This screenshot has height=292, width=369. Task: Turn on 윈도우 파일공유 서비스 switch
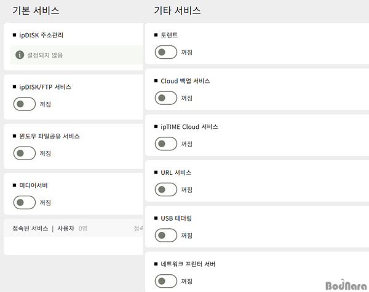(25, 153)
